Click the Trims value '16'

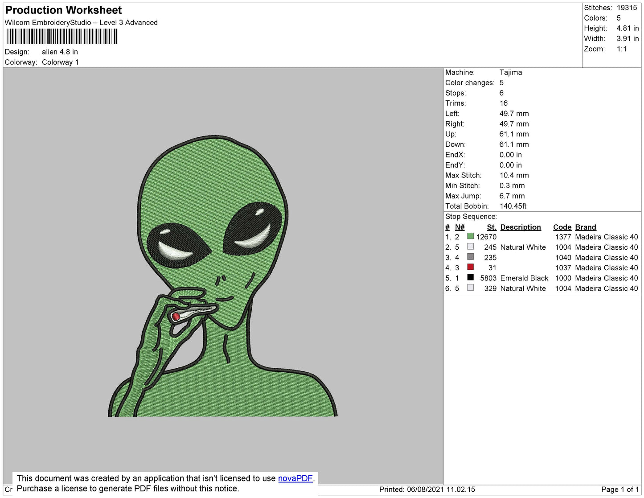[504, 103]
